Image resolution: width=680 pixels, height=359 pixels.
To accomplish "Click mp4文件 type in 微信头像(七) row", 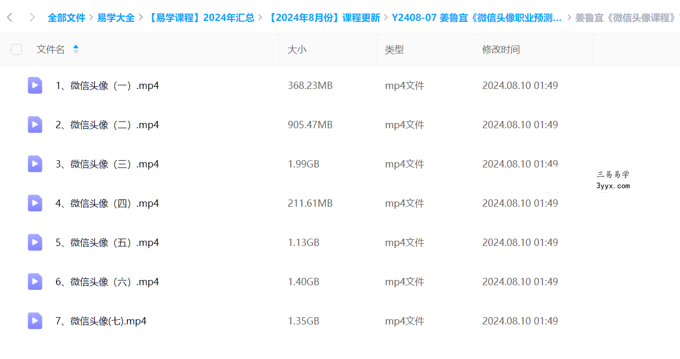I will [x=405, y=321].
